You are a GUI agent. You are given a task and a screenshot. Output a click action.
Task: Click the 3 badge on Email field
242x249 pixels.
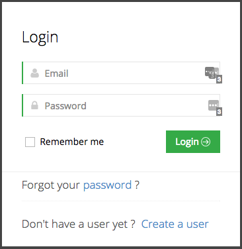(219, 79)
